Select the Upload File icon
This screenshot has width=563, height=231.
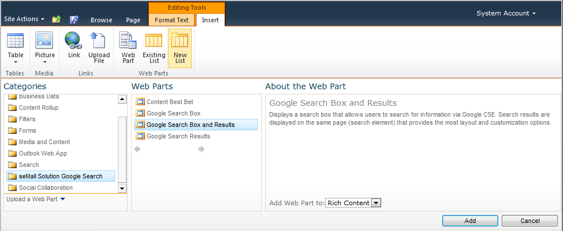tap(99, 41)
